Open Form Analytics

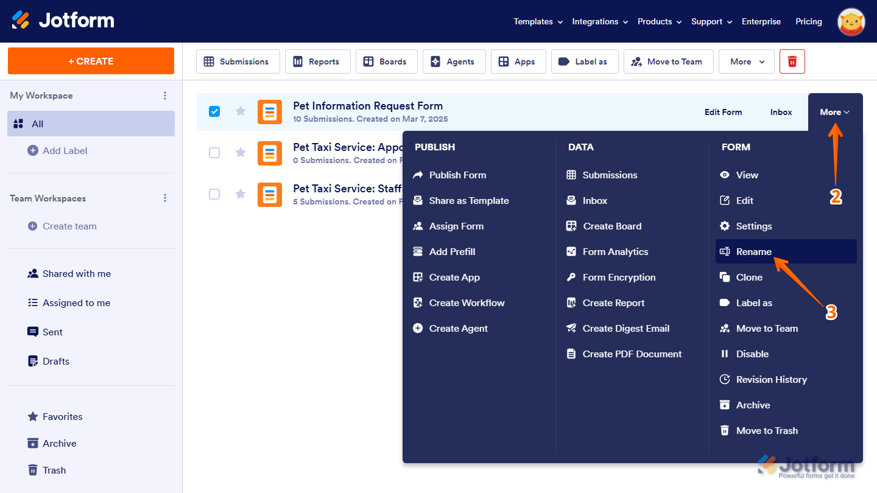pos(615,251)
